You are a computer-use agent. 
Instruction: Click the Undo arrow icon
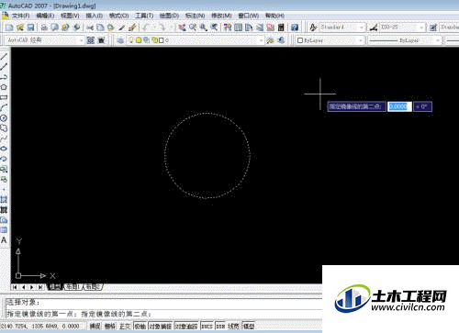tap(146, 28)
